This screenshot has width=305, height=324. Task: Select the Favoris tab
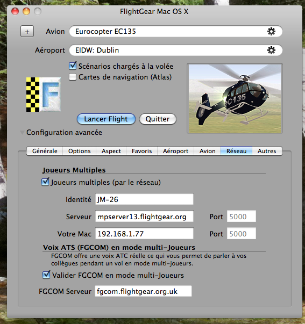click(141, 151)
